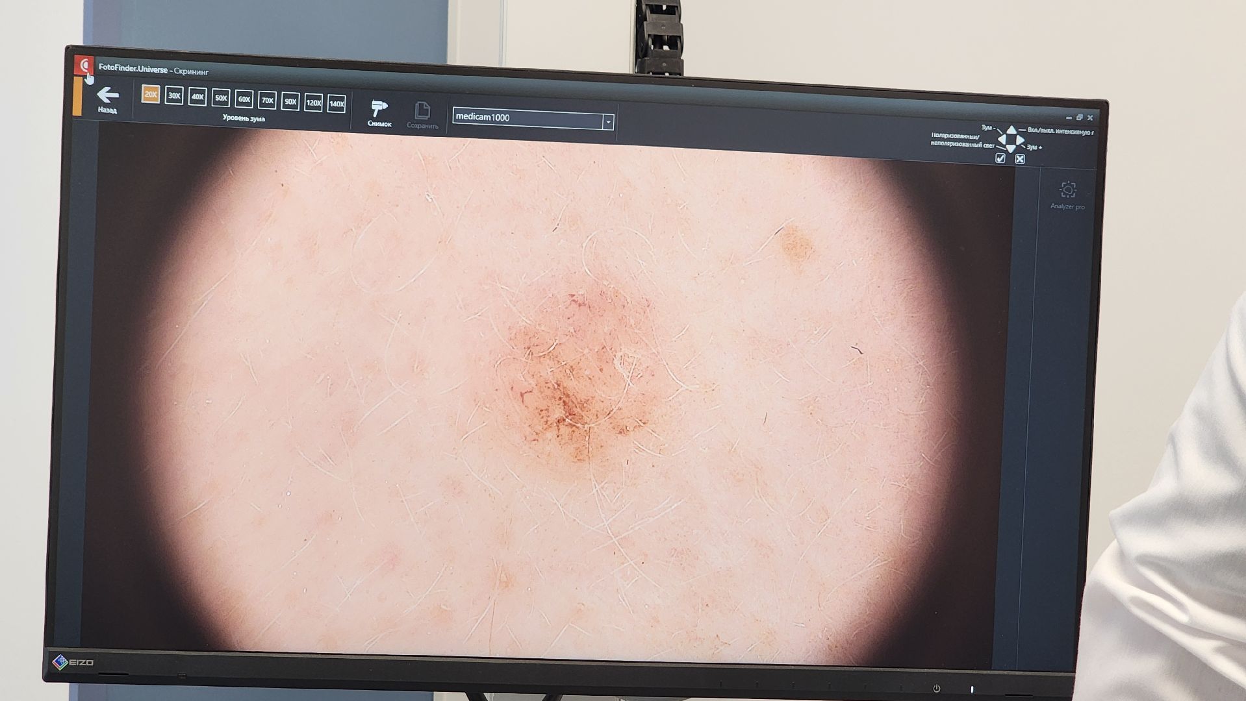
Task: Select the 20X zoom level
Action: (x=151, y=95)
